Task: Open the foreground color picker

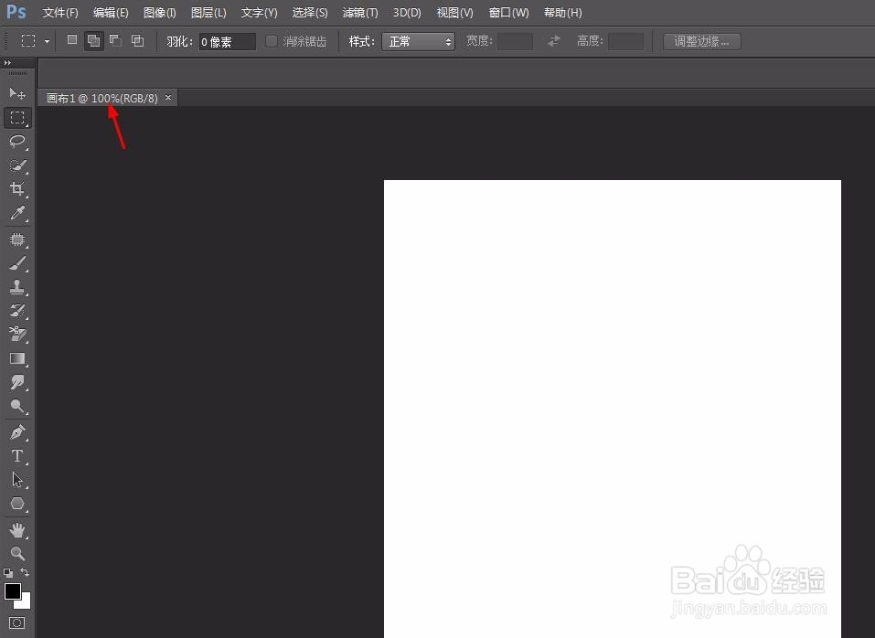Action: (12, 591)
